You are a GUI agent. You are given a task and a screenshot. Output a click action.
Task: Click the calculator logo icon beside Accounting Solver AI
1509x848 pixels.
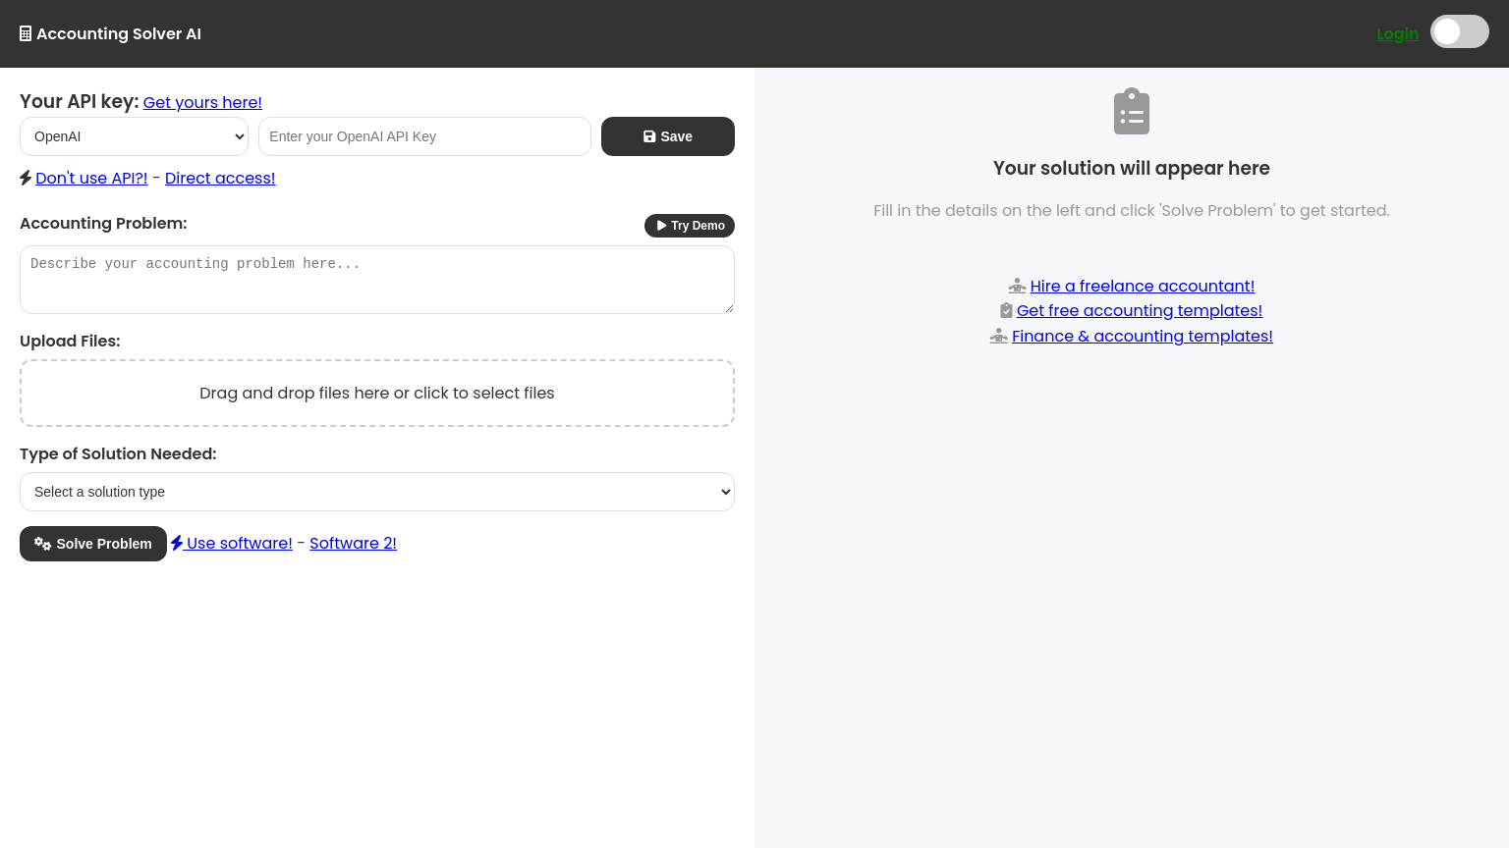[26, 33]
